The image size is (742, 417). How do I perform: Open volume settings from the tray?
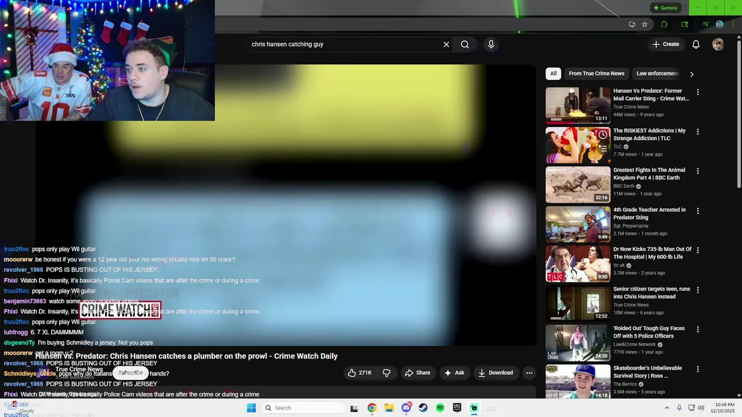(700, 408)
